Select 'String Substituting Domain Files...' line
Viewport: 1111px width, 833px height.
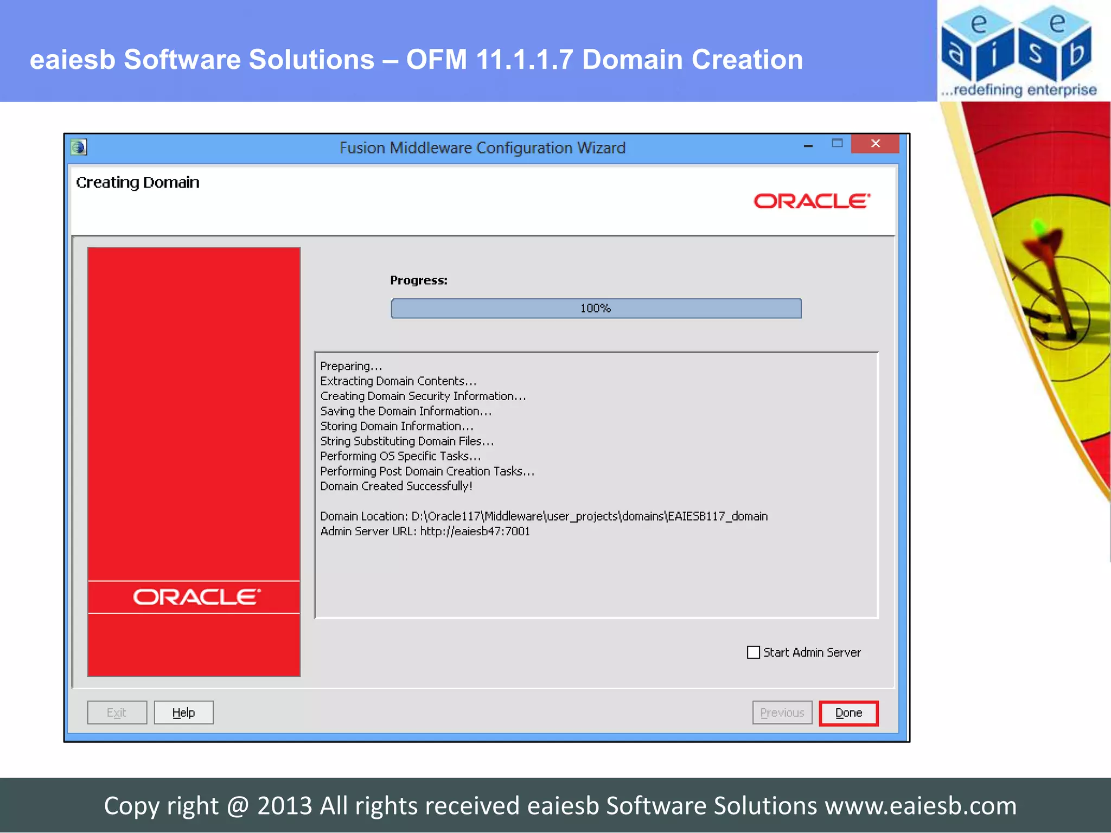[x=407, y=441]
